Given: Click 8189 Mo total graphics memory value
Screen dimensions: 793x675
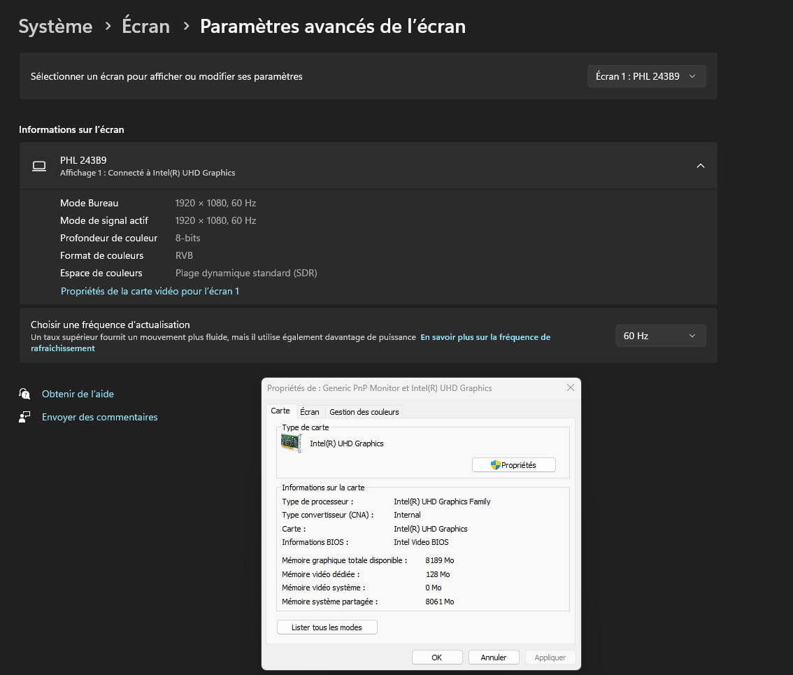Looking at the screenshot, I should (439, 560).
